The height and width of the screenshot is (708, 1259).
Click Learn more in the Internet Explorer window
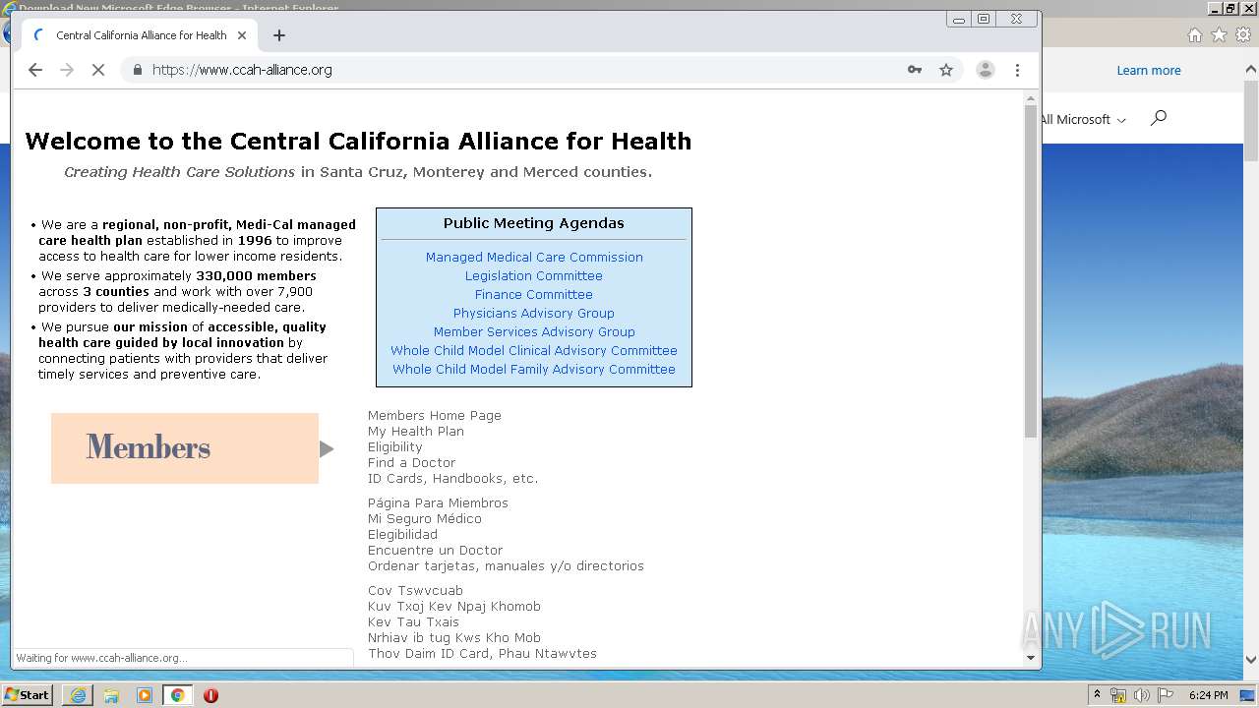point(1149,71)
